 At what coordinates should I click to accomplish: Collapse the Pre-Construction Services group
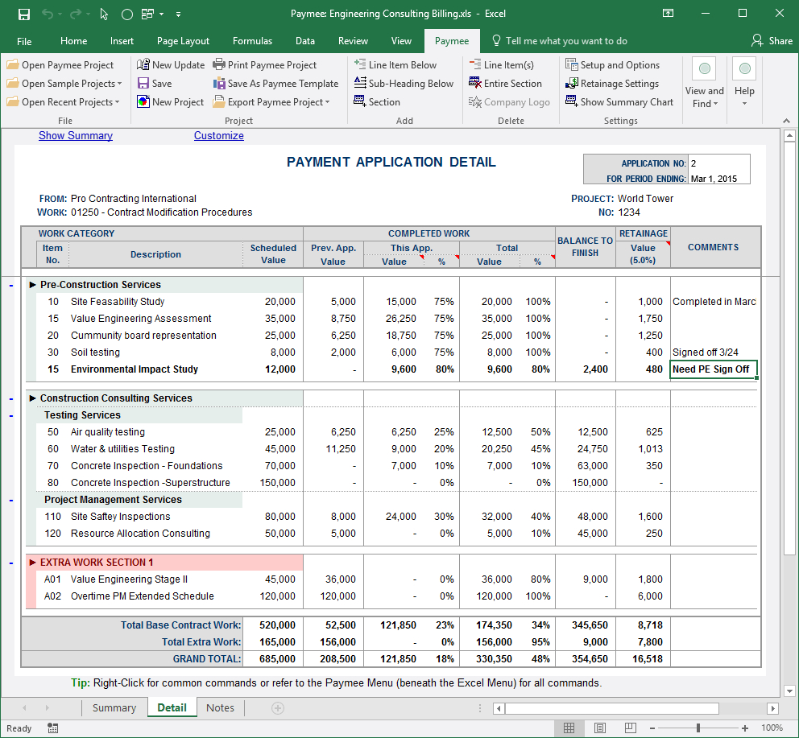coord(10,285)
